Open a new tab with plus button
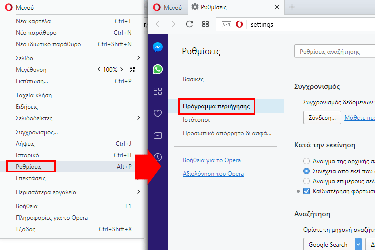This screenshot has width=375, height=250. pos(292,7)
